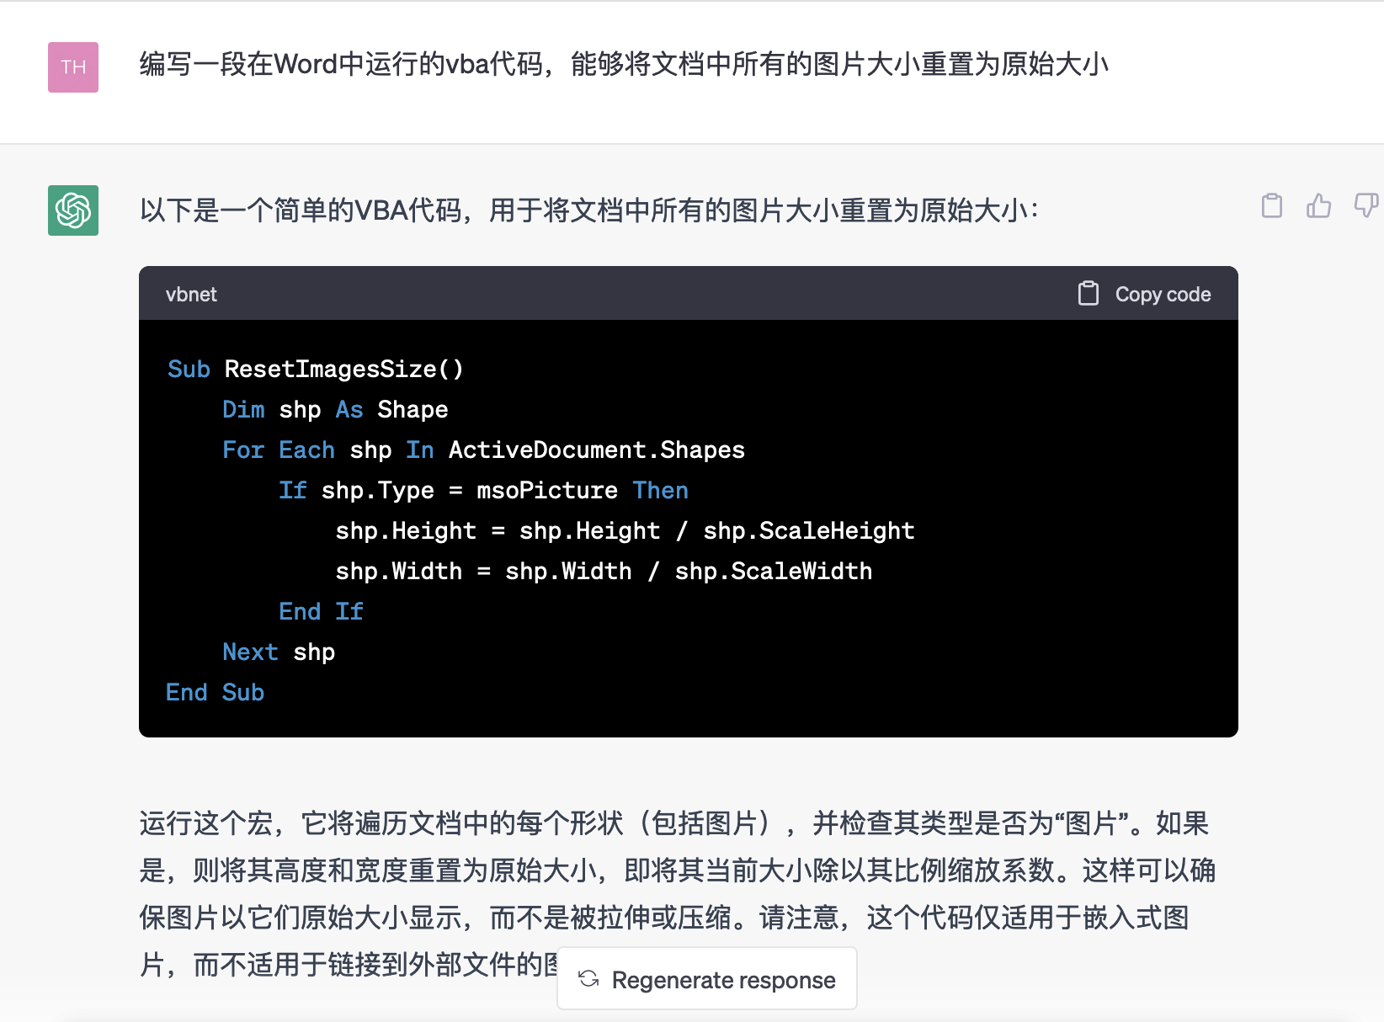Click the assistant's intro sentence above code

(x=589, y=210)
